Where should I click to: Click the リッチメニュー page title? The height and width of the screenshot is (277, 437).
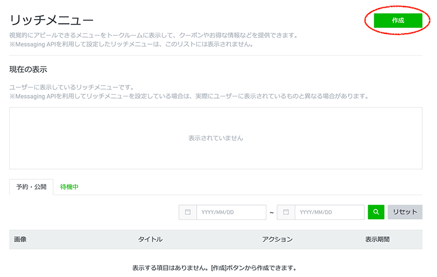click(51, 20)
